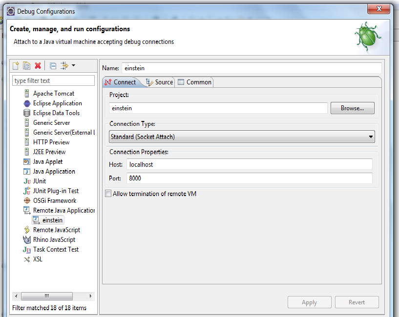Click the New launch configuration icon
The width and height of the screenshot is (399, 317).
(x=16, y=65)
